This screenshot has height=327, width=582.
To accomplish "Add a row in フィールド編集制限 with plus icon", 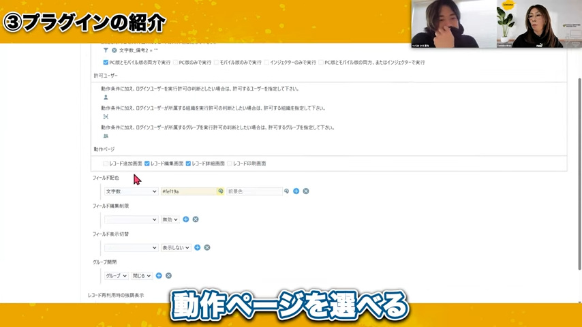I will coord(186,219).
